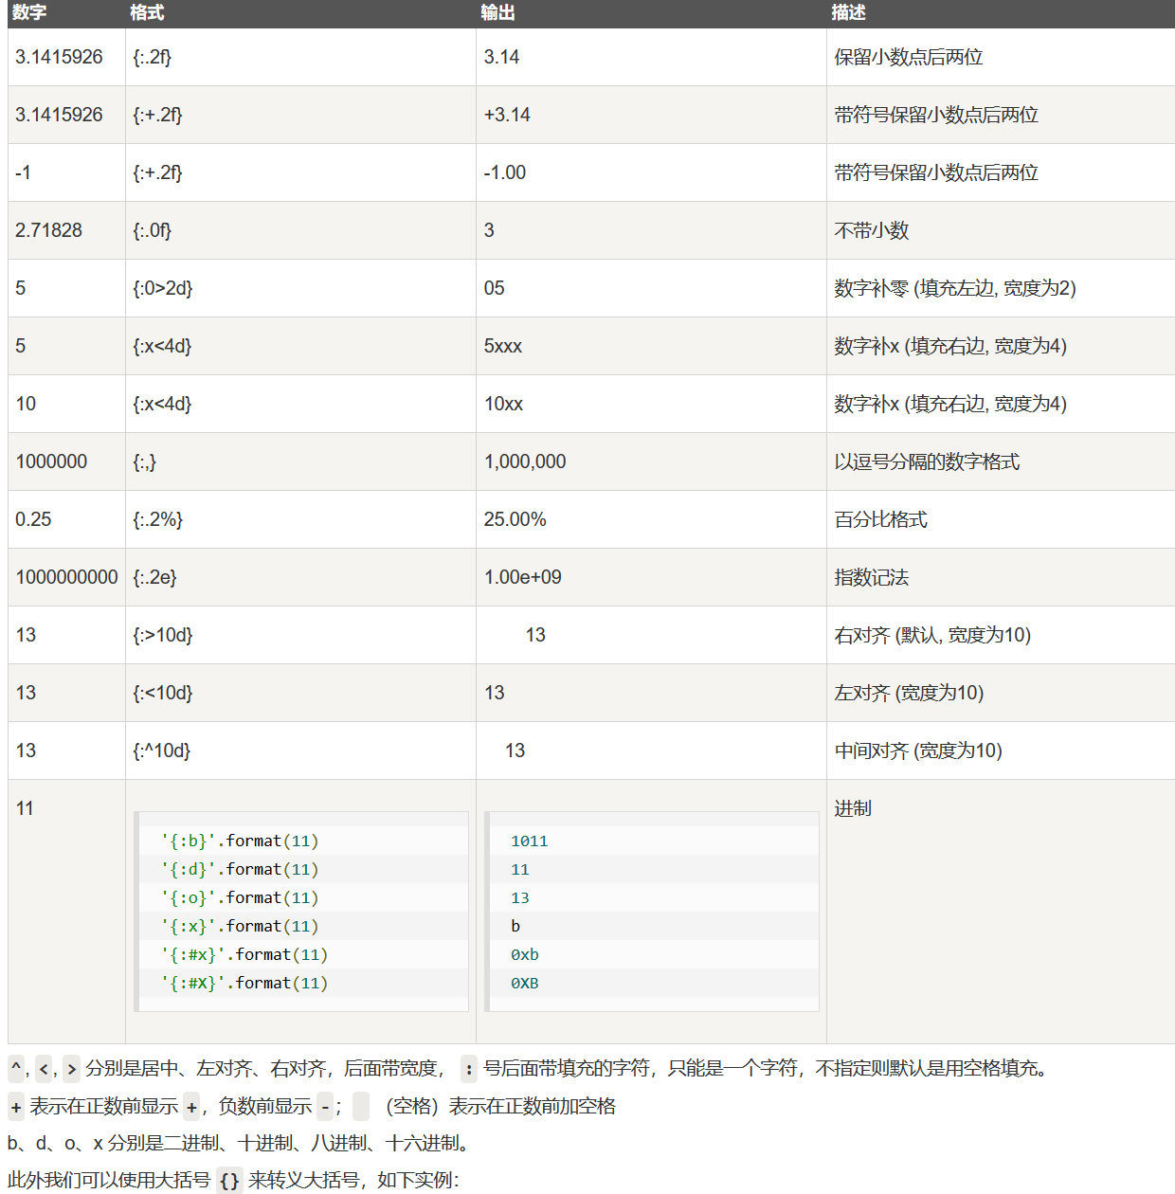Click the 描述 column header

pos(1001,13)
